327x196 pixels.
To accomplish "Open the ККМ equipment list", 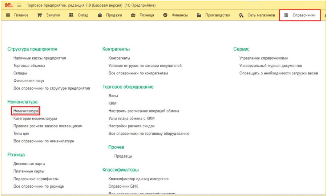I will (112, 103).
